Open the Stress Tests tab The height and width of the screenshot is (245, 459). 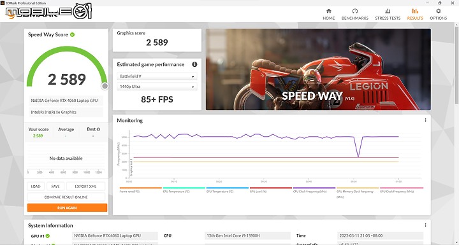(x=388, y=15)
